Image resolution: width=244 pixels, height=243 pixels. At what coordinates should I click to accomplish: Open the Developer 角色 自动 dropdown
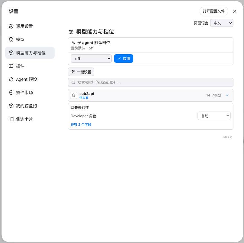pyautogui.click(x=214, y=116)
